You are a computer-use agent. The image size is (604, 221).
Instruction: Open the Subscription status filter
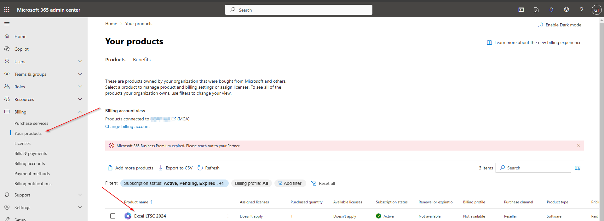pyautogui.click(x=174, y=183)
